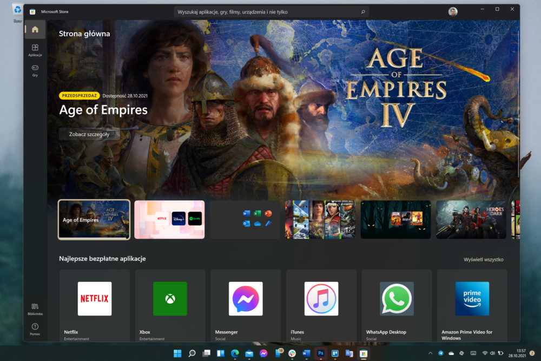The height and width of the screenshot is (361, 541).
Task: Open the Windows Start menu
Action: pos(177,353)
